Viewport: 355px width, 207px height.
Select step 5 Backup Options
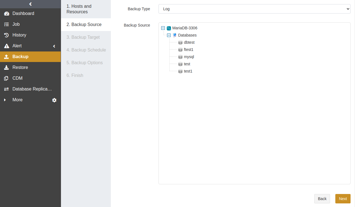tap(86, 63)
